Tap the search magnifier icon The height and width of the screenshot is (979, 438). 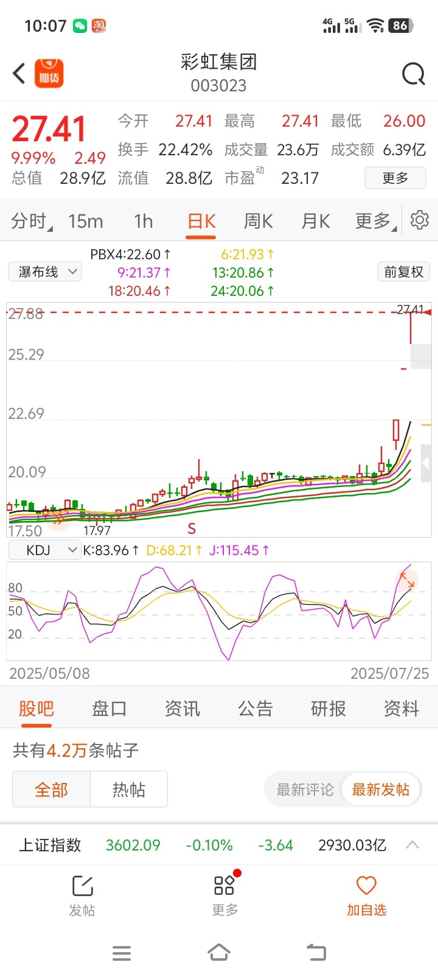[x=414, y=74]
